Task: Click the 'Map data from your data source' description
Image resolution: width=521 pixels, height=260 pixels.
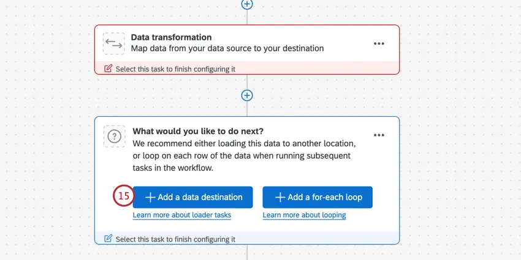Action: [227, 48]
